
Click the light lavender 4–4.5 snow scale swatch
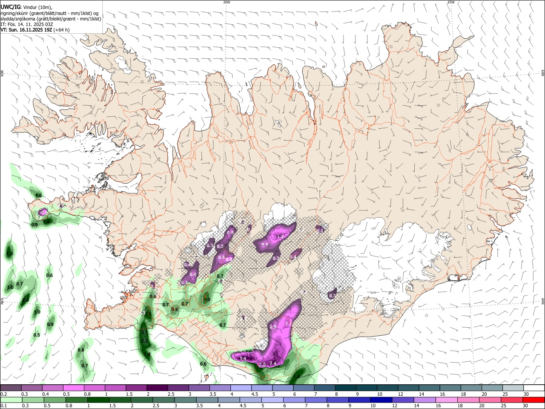[241, 388]
